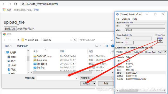Click the 文件名 input field
Screen dimensions: 168x94
pos(57,78)
